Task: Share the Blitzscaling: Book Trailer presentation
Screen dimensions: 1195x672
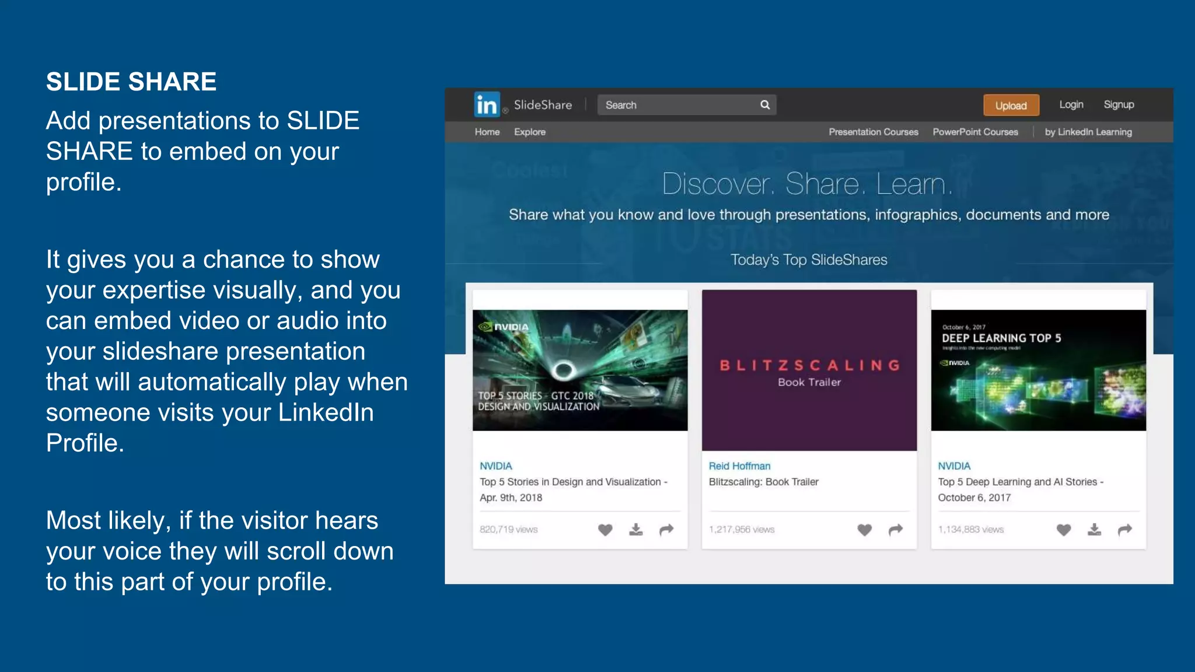Action: pyautogui.click(x=896, y=530)
